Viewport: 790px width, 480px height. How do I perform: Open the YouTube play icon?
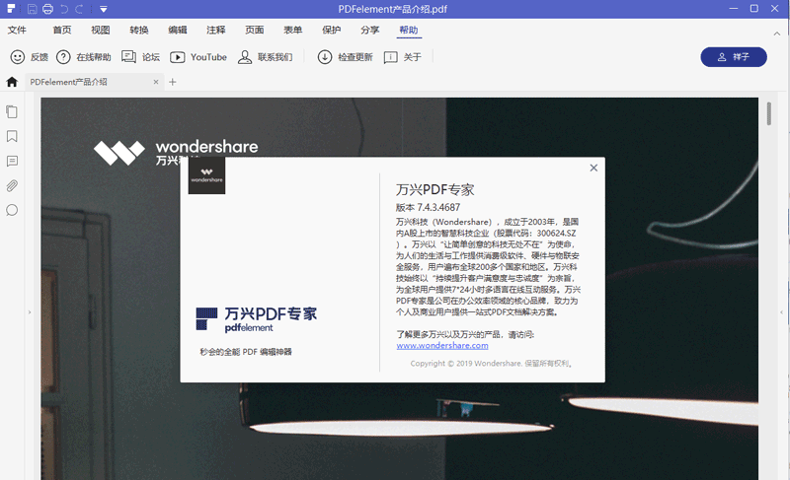[x=178, y=57]
